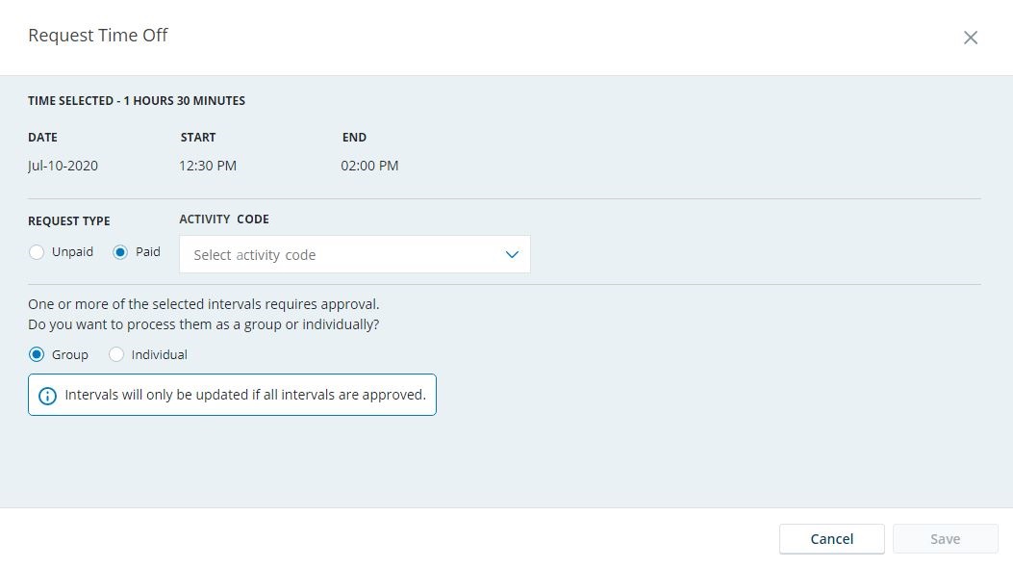Screen dimensions: 1013x568
Task: Select Group processing option
Action: [x=37, y=354]
